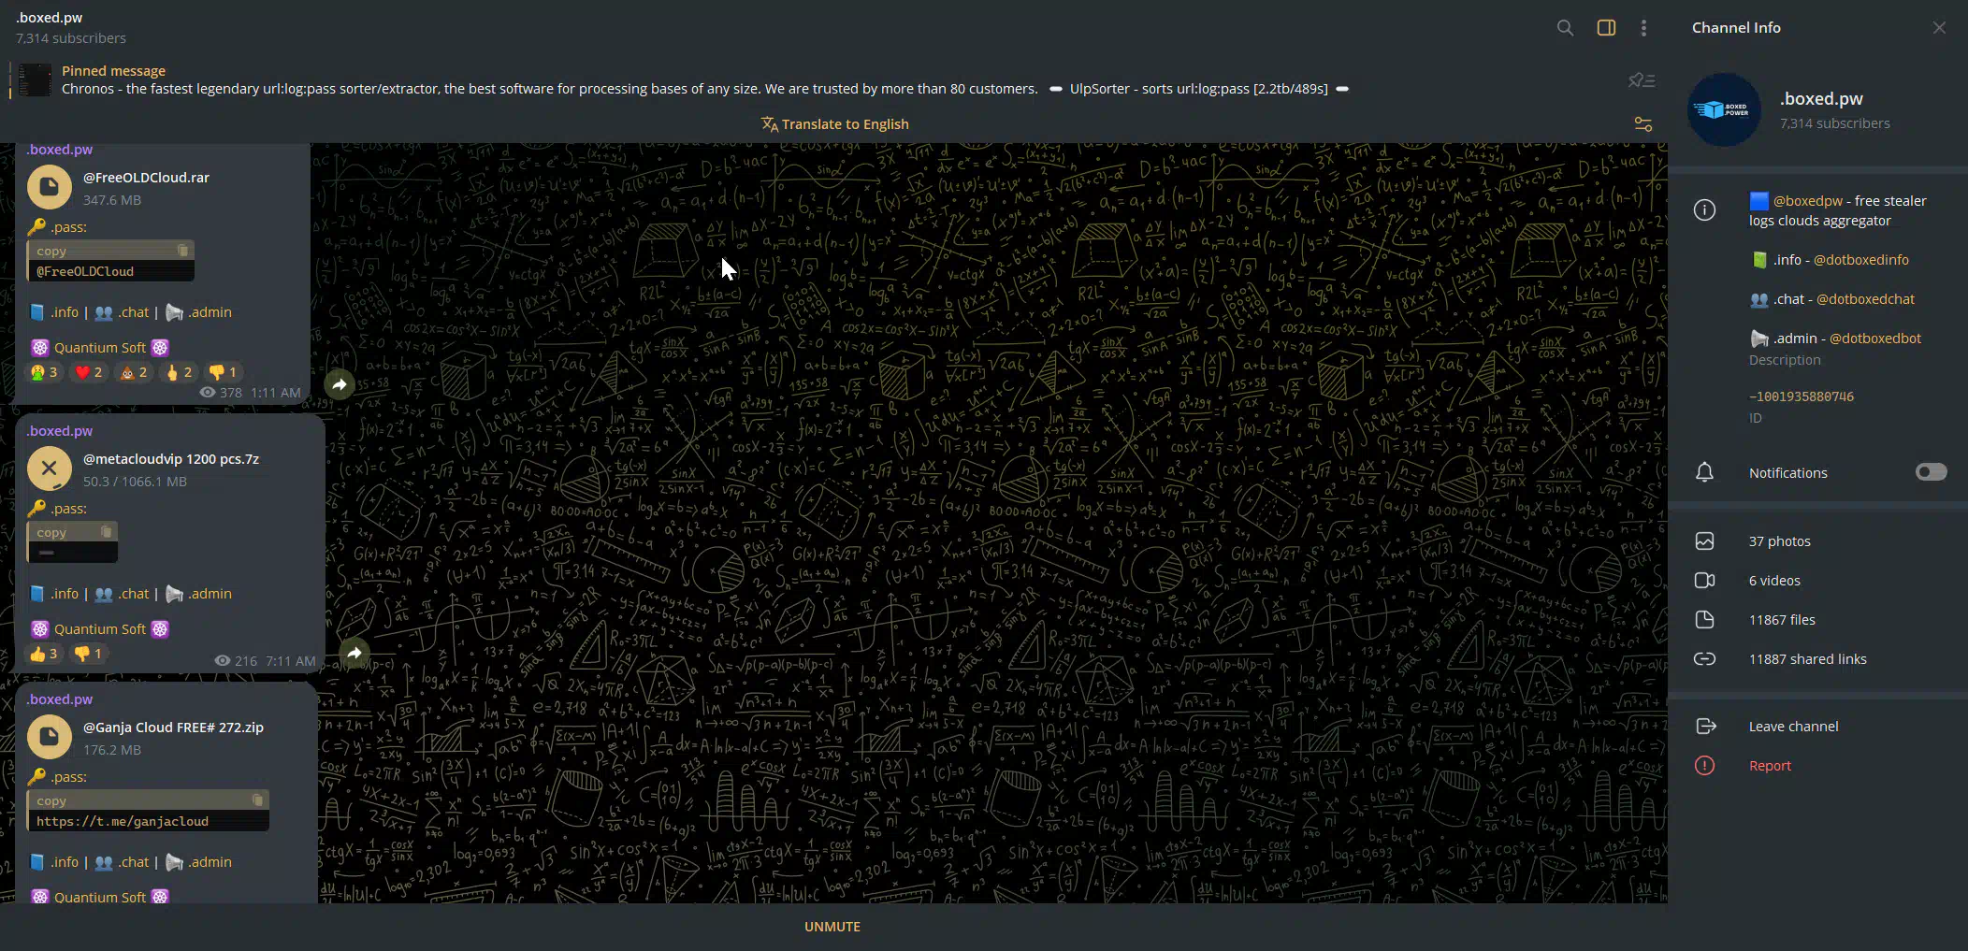Download the @FreeOLDCloud.rar file
Image resolution: width=1968 pixels, height=951 pixels.
(x=50, y=188)
